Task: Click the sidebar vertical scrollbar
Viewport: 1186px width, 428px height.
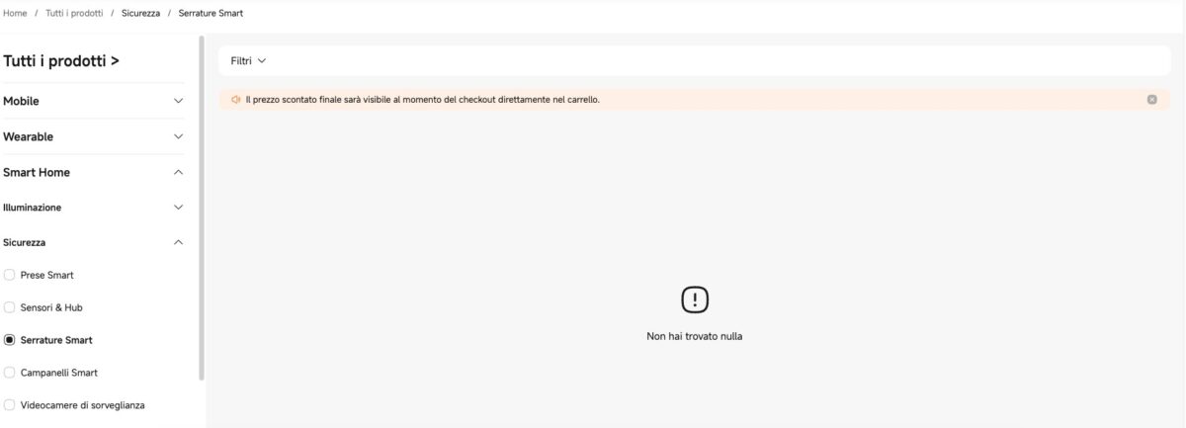Action: point(202,208)
